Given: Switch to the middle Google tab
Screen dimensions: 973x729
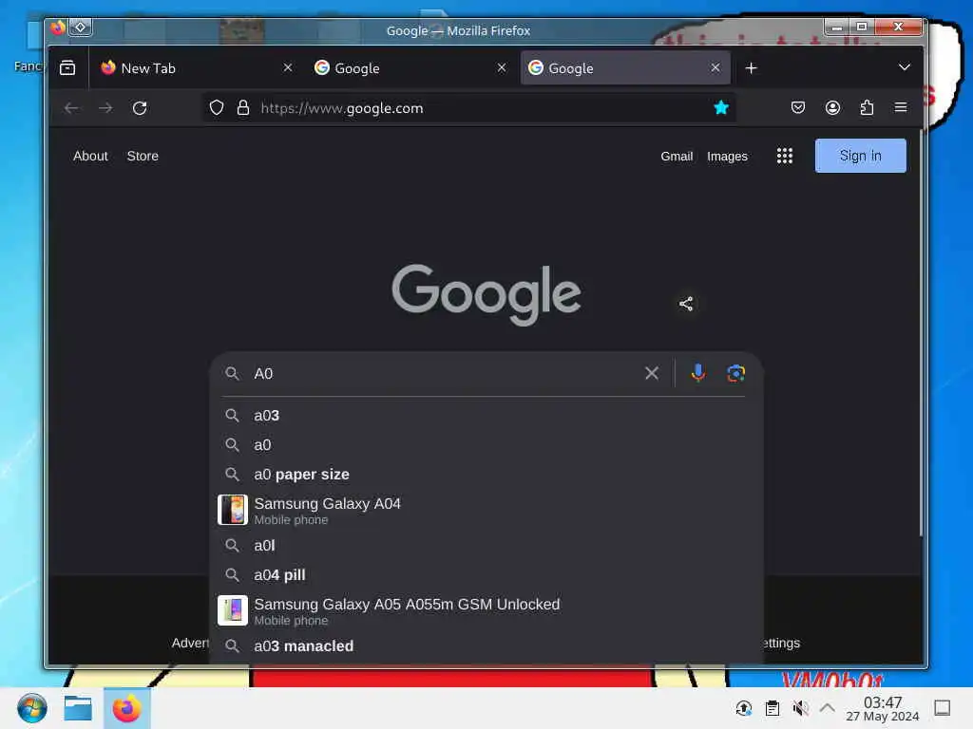Looking at the screenshot, I should click(410, 68).
